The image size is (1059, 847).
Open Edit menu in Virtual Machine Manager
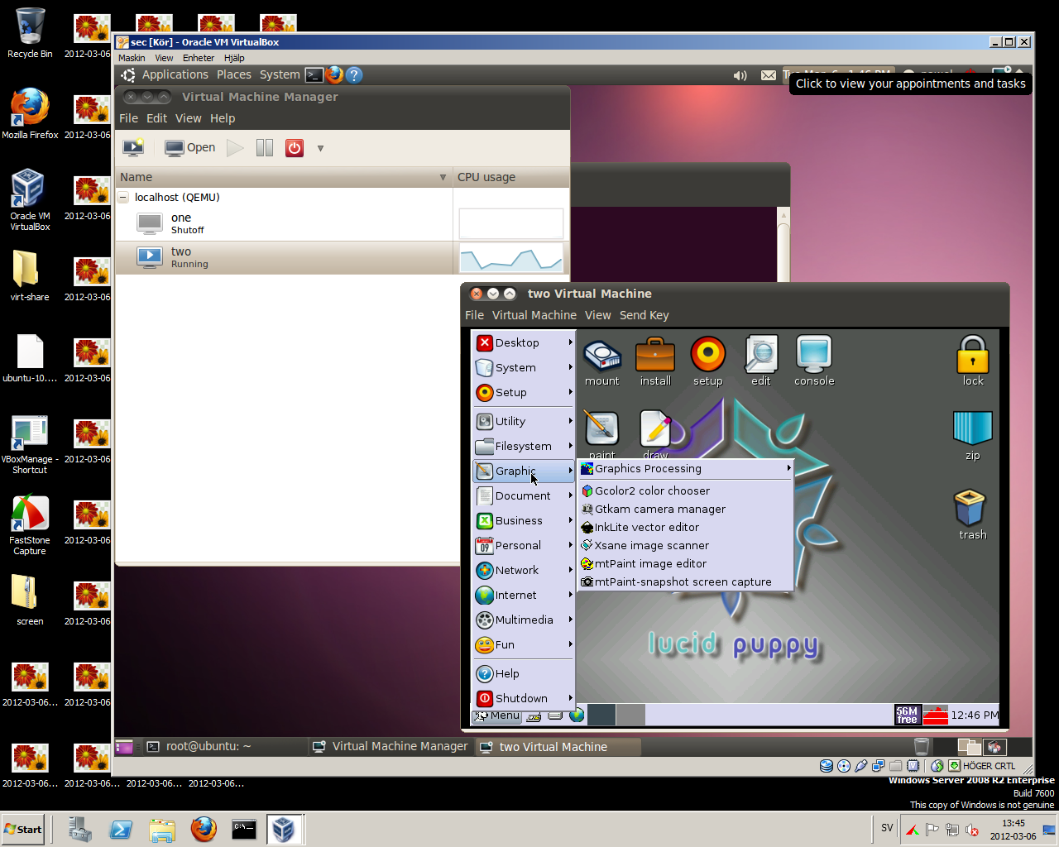click(156, 118)
